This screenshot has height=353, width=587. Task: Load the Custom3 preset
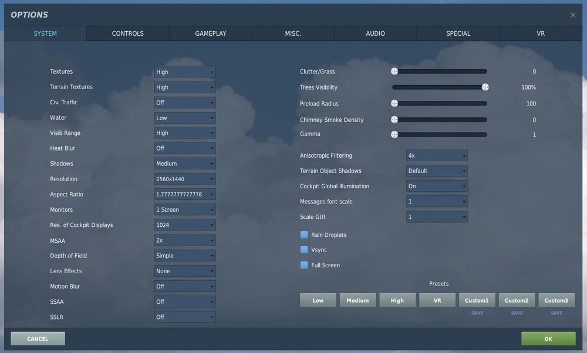point(556,300)
